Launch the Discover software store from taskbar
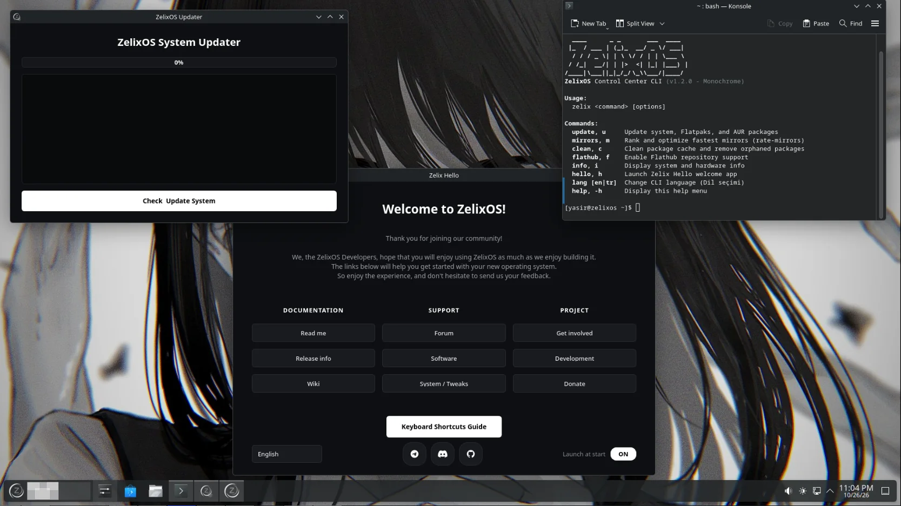Screen dimensions: 901x506 [x=130, y=491]
